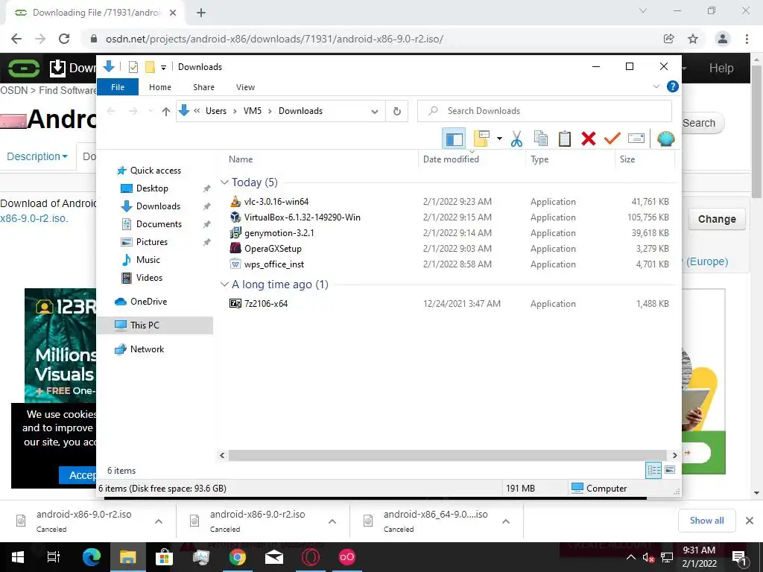763x572 pixels.
Task: Open dropdown arrow beside folder options icon
Action: 499,139
